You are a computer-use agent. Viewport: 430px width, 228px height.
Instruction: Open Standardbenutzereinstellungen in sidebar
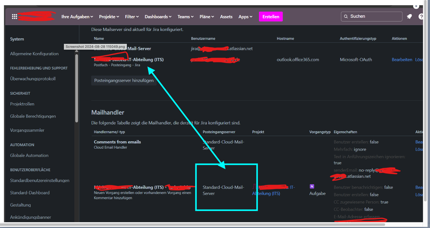click(x=40, y=181)
